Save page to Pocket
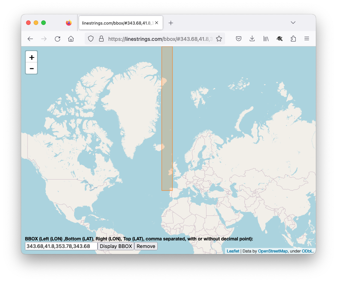The width and height of the screenshot is (337, 282). pos(239,39)
